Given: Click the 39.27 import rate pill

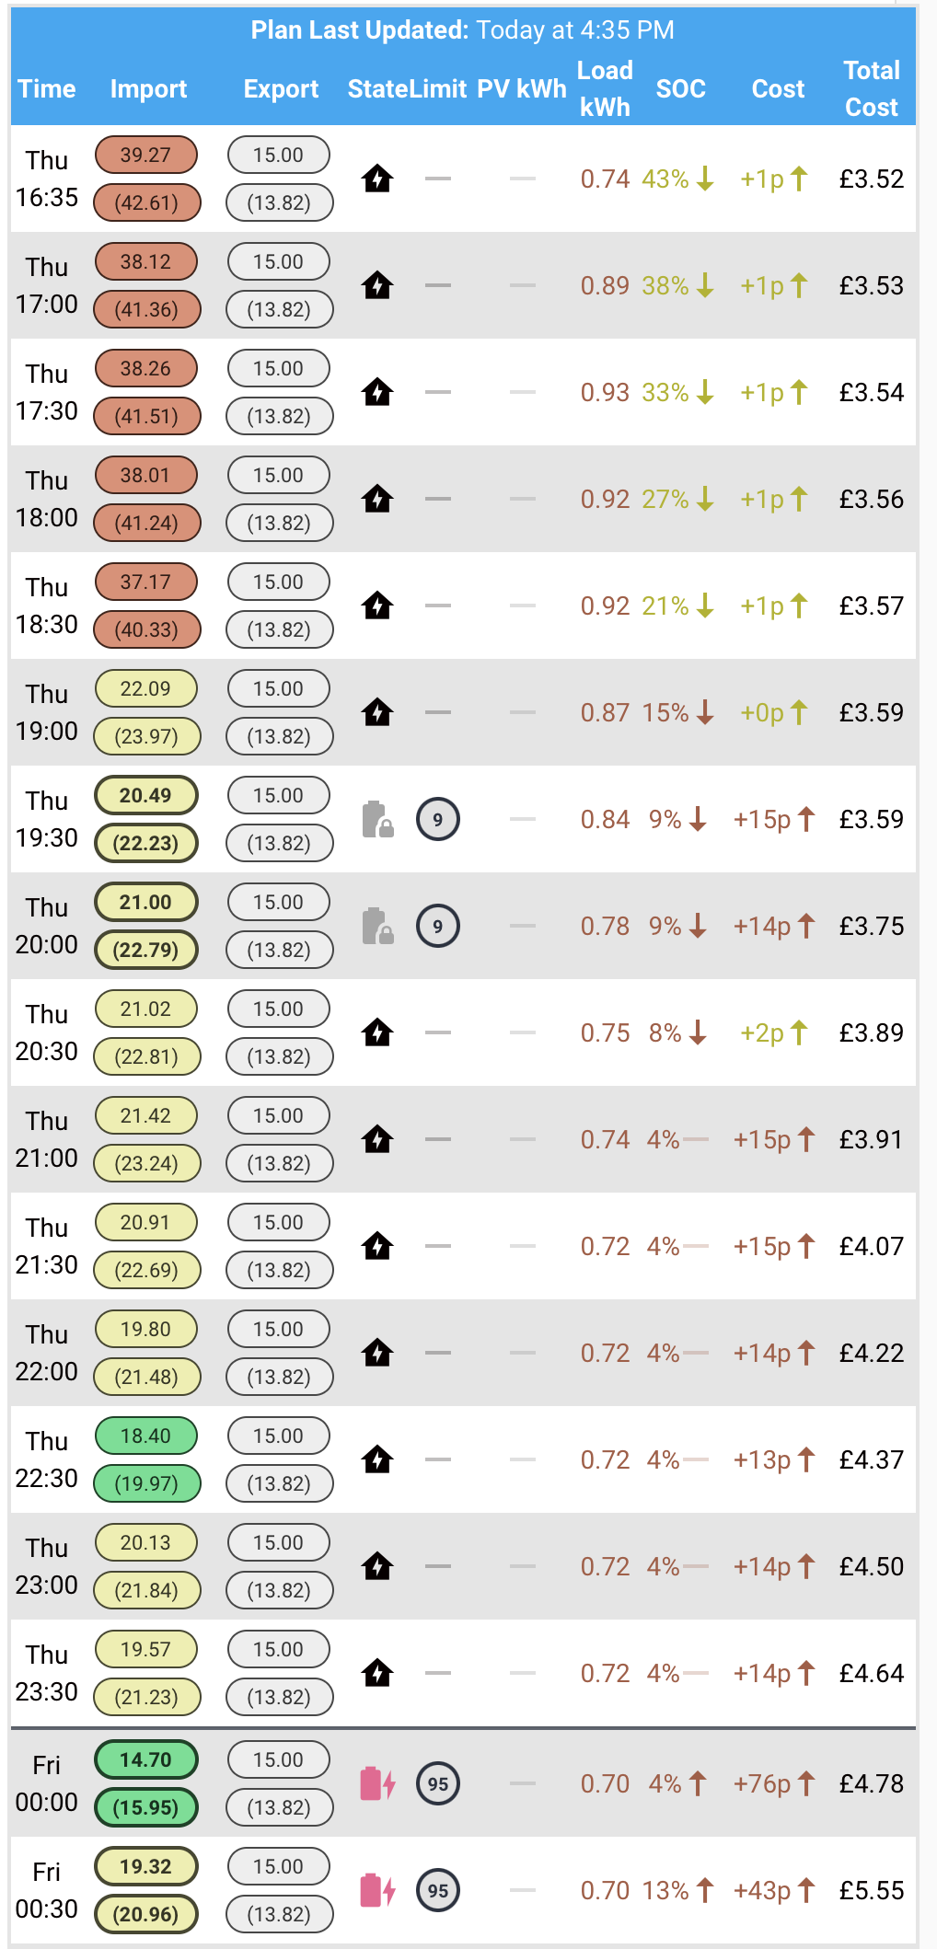Looking at the screenshot, I should click(145, 155).
